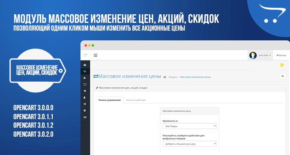
Task: Open the Sales cart sidebar icon
Action: point(85,91)
